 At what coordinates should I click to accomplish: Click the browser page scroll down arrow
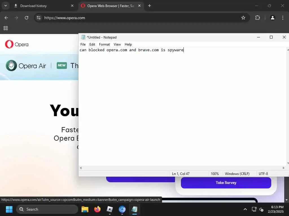pyautogui.click(x=286, y=200)
